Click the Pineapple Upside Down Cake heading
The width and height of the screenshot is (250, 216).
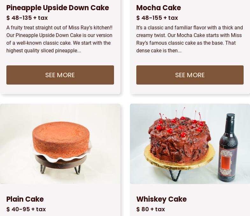[58, 8]
